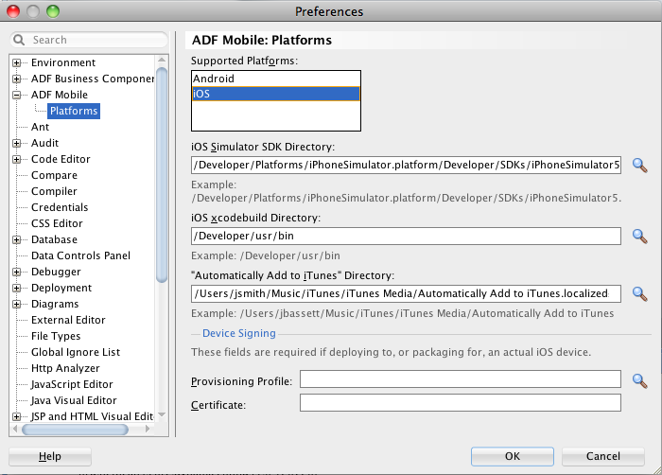The height and width of the screenshot is (475, 662).
Task: Open Help for preferences
Action: tap(50, 456)
